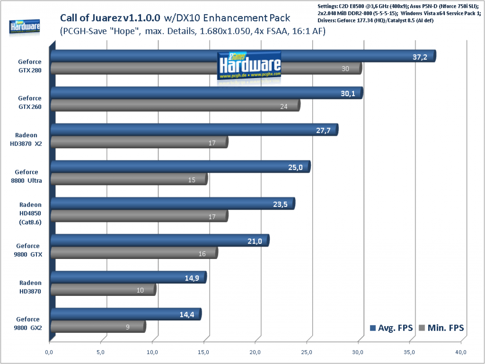Click the 10 min value for Radeon HD3870
Viewport: 485px width, 364px height.
(140, 290)
